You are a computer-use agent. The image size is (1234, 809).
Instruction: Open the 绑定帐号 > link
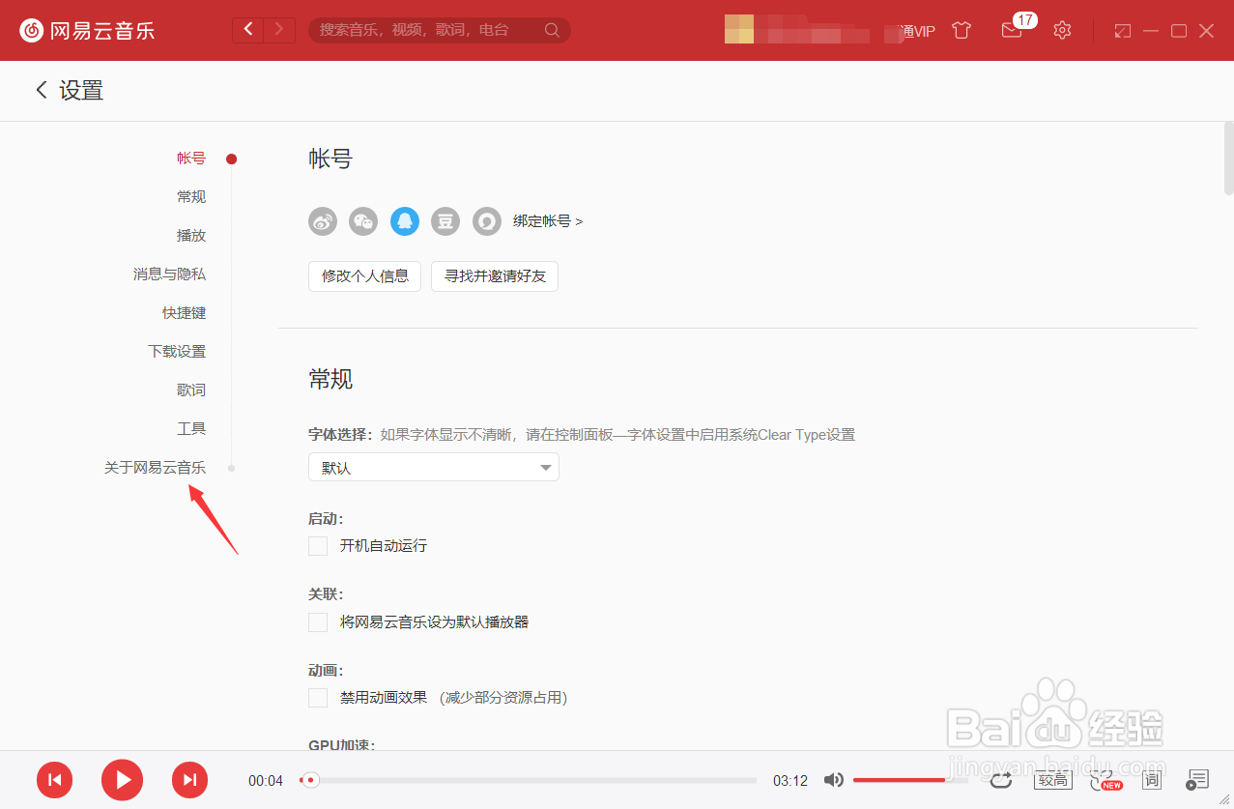(x=548, y=221)
